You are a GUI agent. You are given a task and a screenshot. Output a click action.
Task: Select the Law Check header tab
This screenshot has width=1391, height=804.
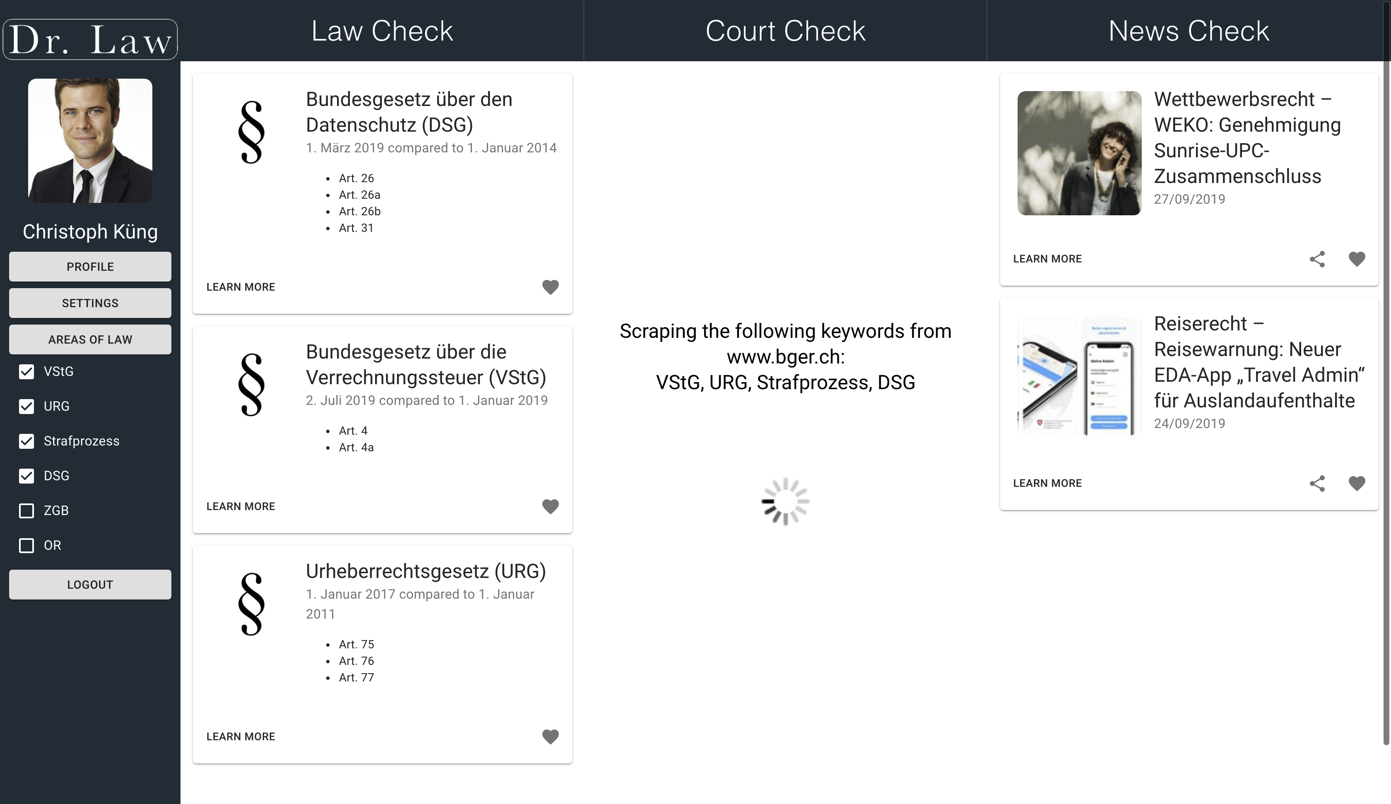tap(382, 31)
